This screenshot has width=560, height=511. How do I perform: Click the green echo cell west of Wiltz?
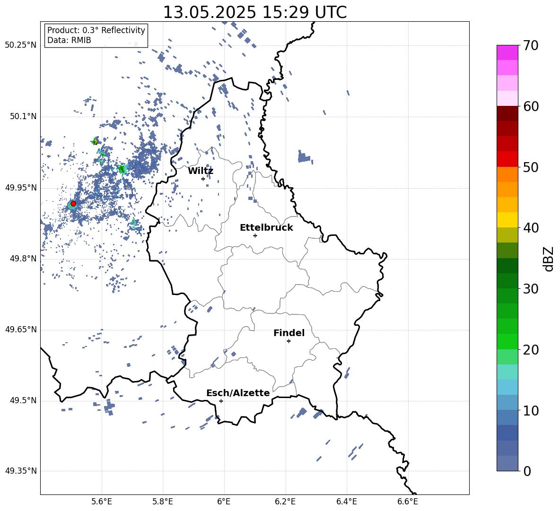coord(122,169)
